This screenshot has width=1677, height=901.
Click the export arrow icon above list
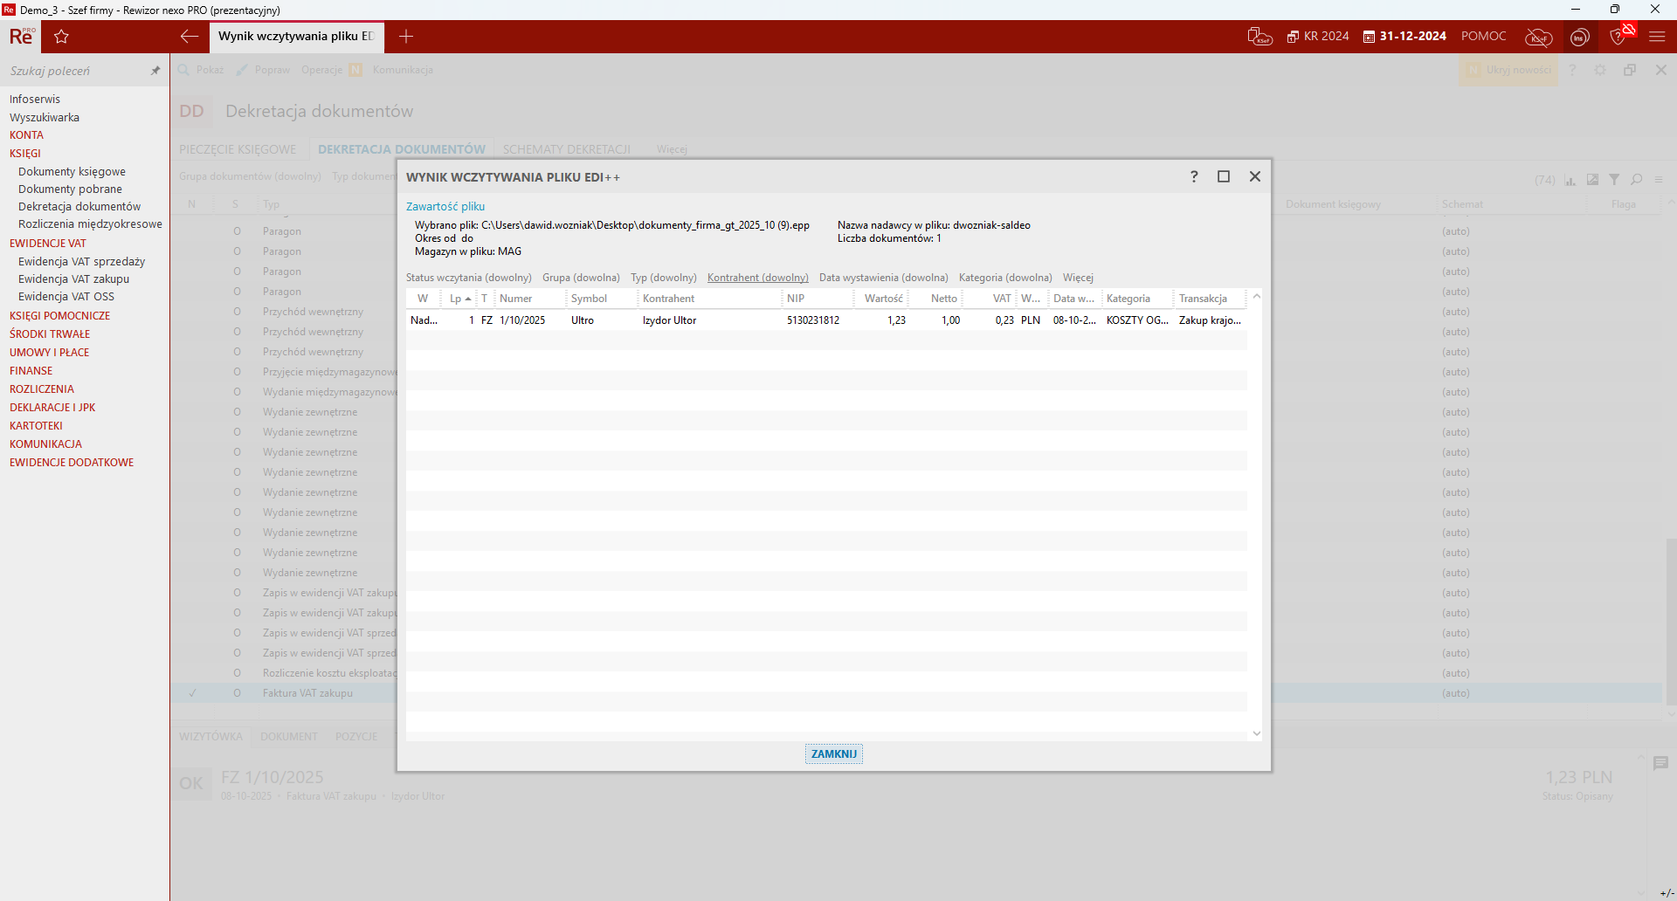point(1592,180)
